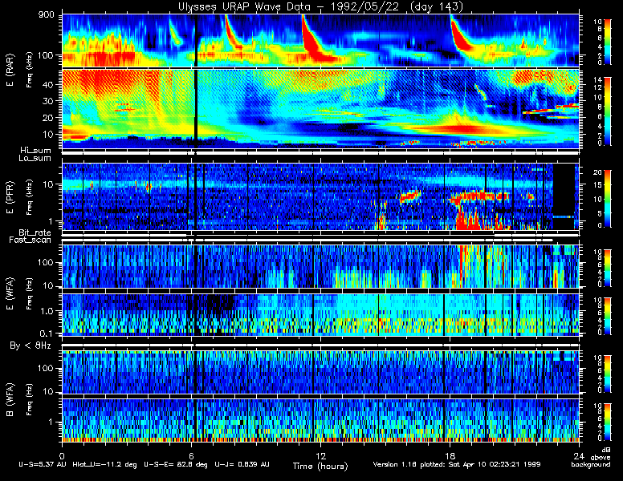The height and width of the screenshot is (481, 623).
Task: Click the '1.0' Hz tick label
Action: point(46,311)
